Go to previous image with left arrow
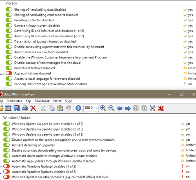 click(120, 108)
